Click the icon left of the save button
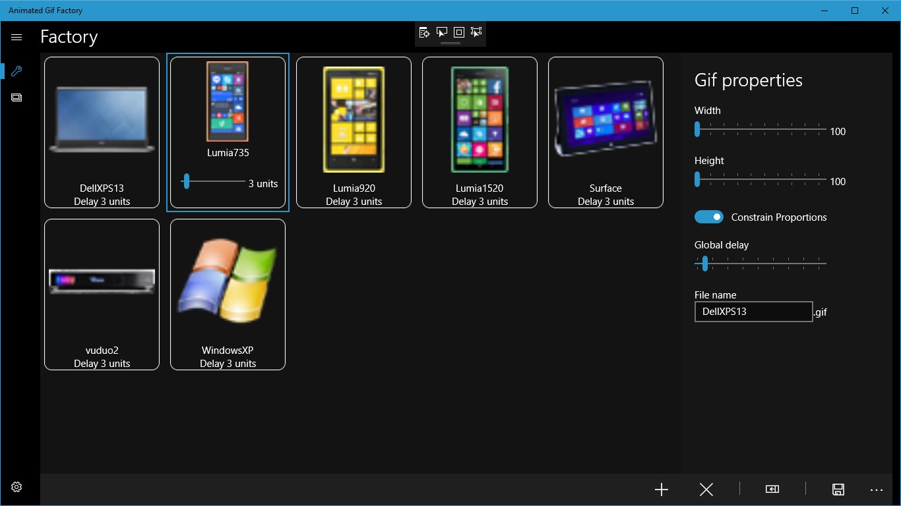Viewport: 901px width, 506px height. tap(772, 489)
